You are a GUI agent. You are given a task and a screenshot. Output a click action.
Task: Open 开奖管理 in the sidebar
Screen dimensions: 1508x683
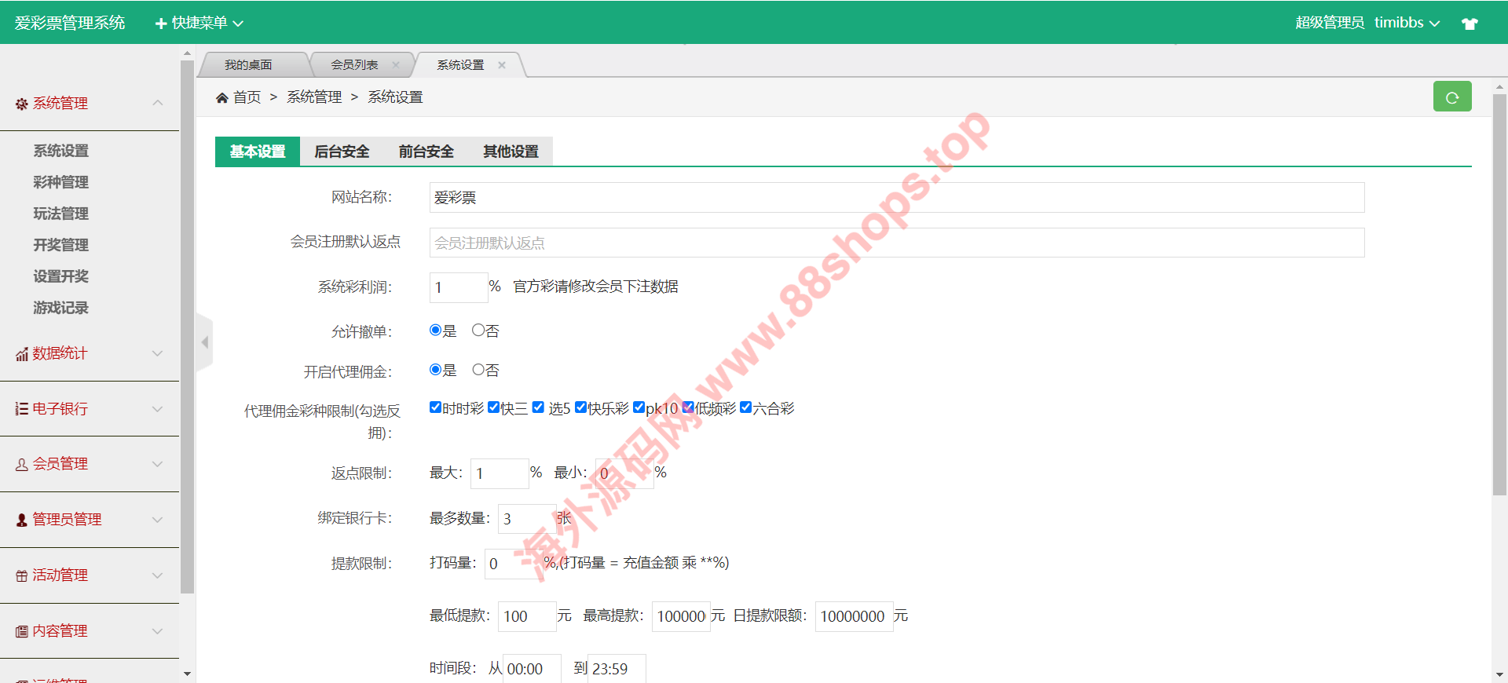[60, 245]
